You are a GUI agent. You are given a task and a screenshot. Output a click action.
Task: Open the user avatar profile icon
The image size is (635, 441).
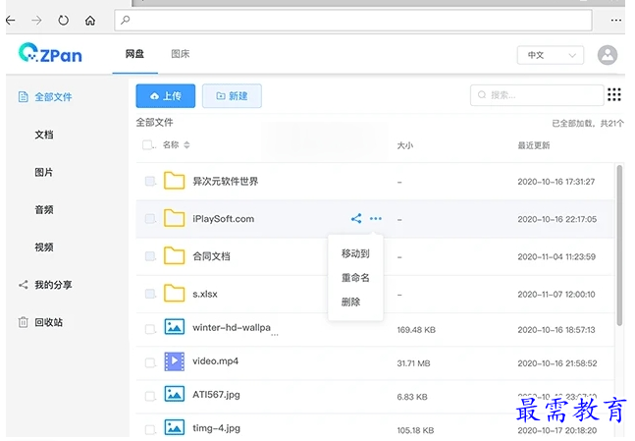[x=609, y=55]
